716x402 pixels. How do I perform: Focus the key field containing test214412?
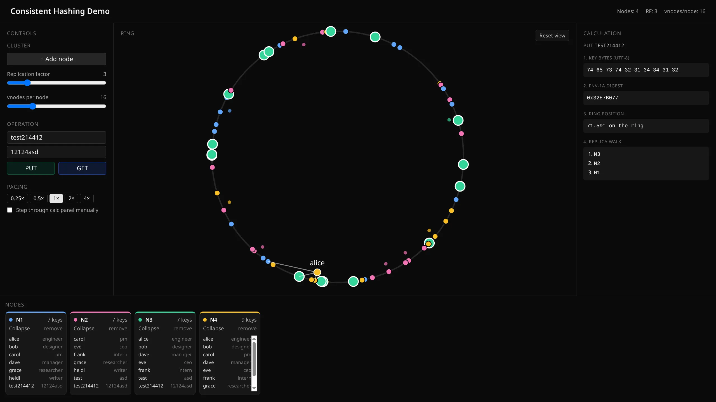click(x=56, y=137)
